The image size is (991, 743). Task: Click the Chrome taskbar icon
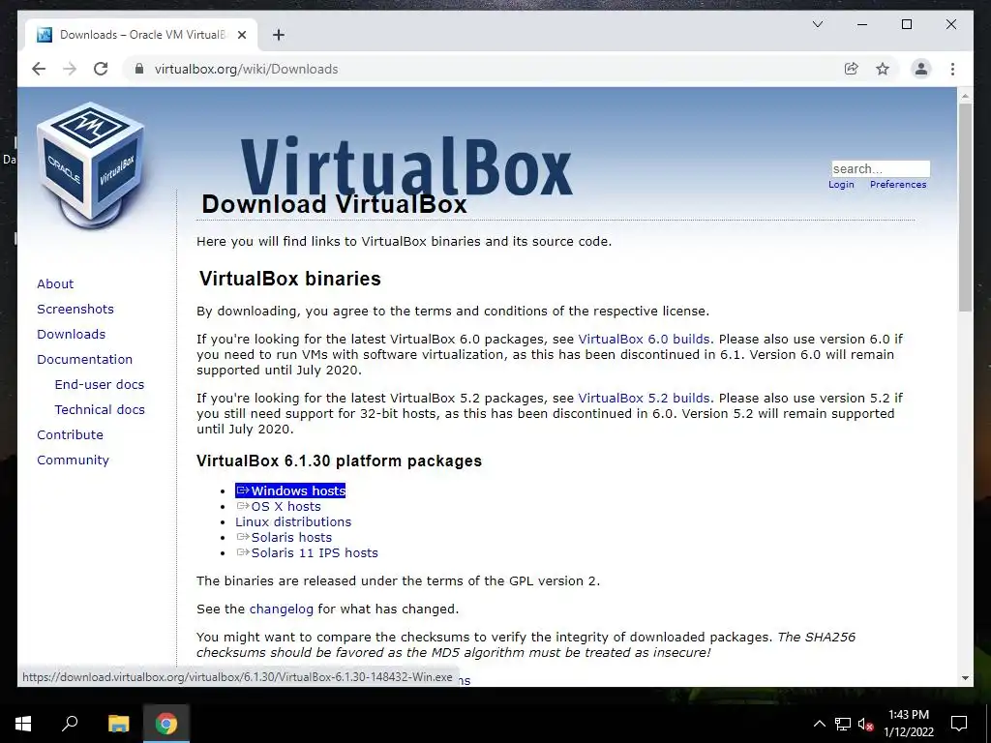pos(166,724)
